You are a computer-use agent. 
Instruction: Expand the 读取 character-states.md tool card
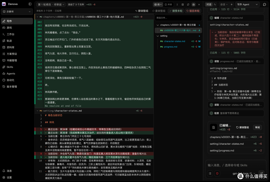pos(236,105)
